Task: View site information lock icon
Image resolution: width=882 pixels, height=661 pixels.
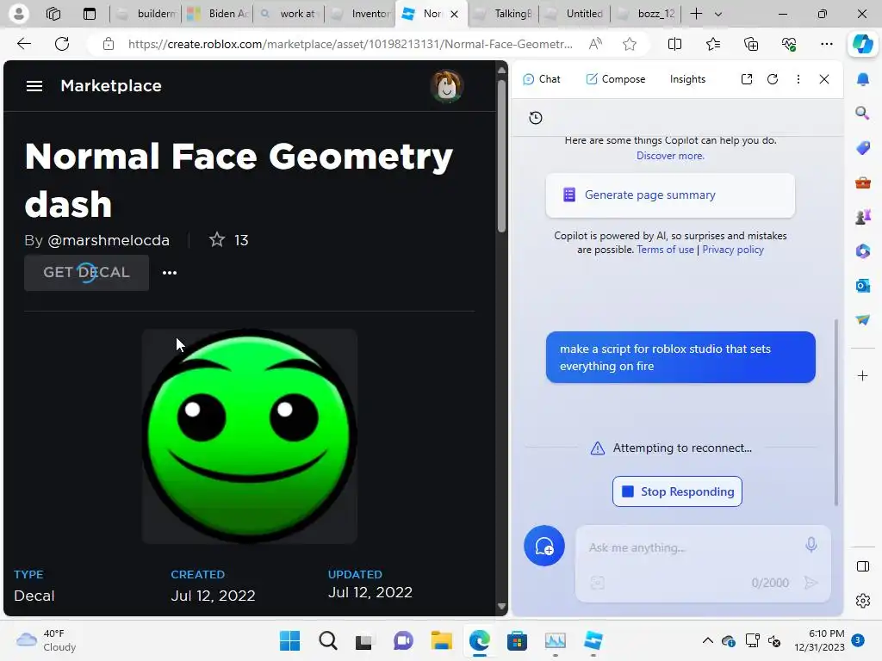Action: [x=108, y=44]
